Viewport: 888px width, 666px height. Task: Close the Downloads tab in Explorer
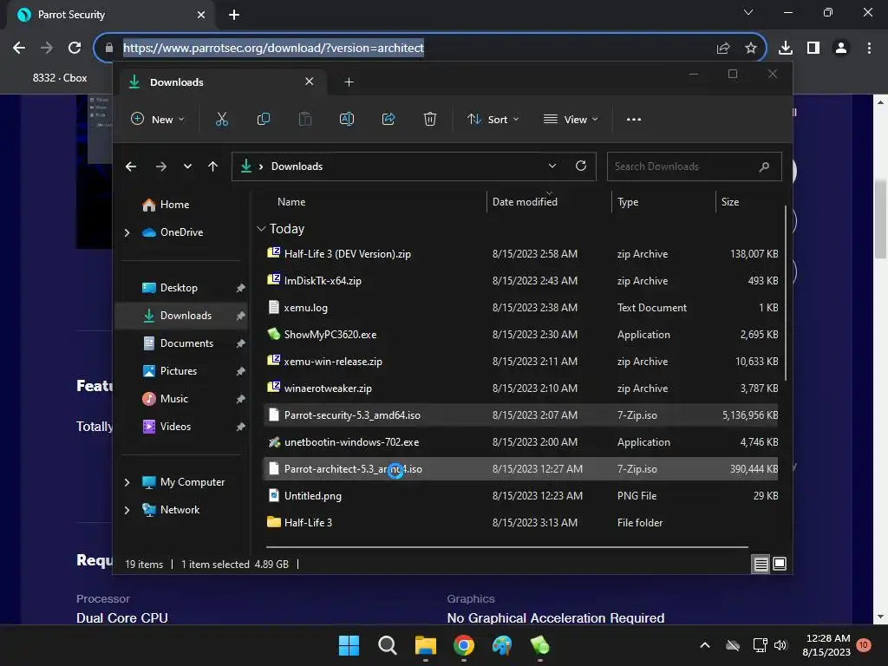(310, 82)
